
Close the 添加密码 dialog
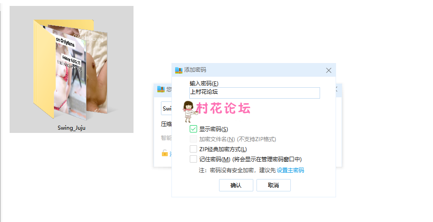pyautogui.click(x=329, y=70)
